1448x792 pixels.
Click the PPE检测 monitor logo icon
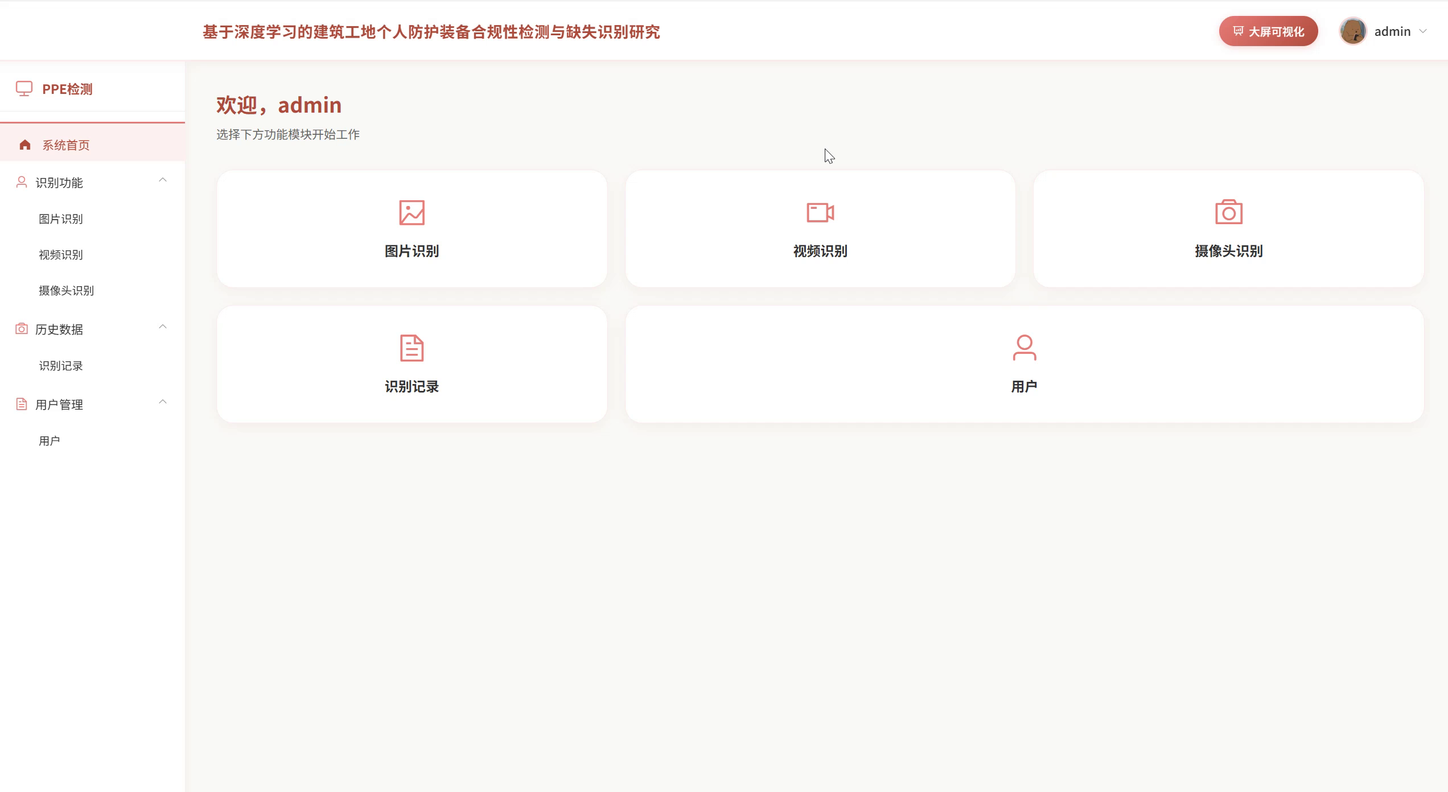24,89
